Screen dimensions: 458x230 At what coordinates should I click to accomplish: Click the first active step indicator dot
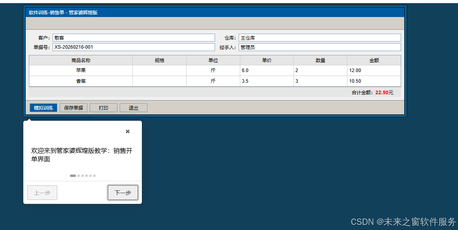73,176
